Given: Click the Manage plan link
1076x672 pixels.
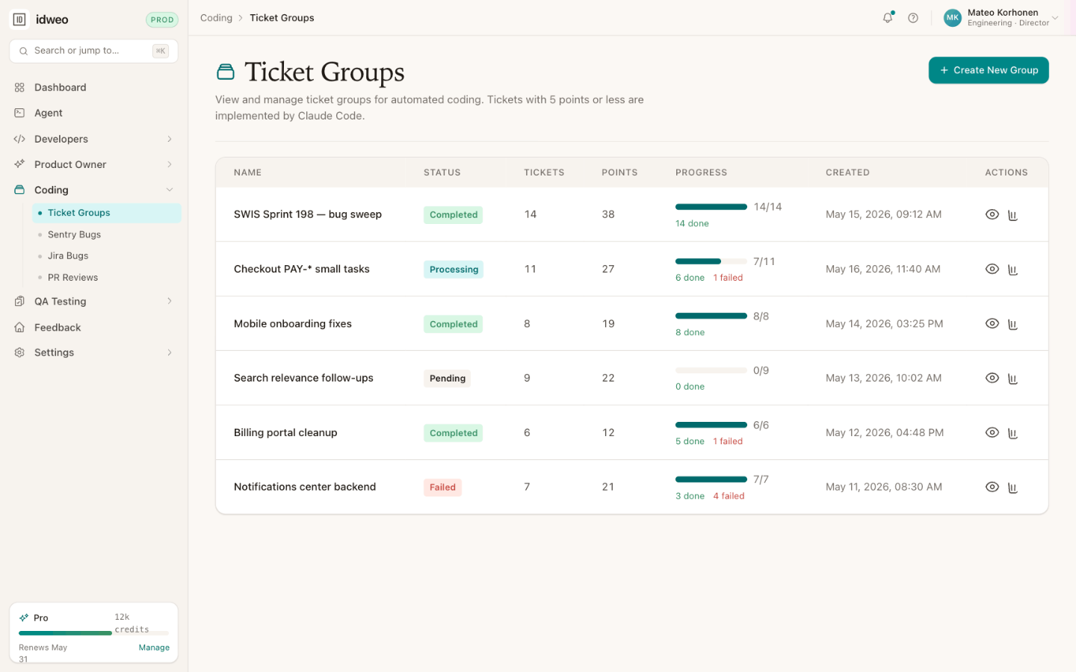Looking at the screenshot, I should [154, 647].
